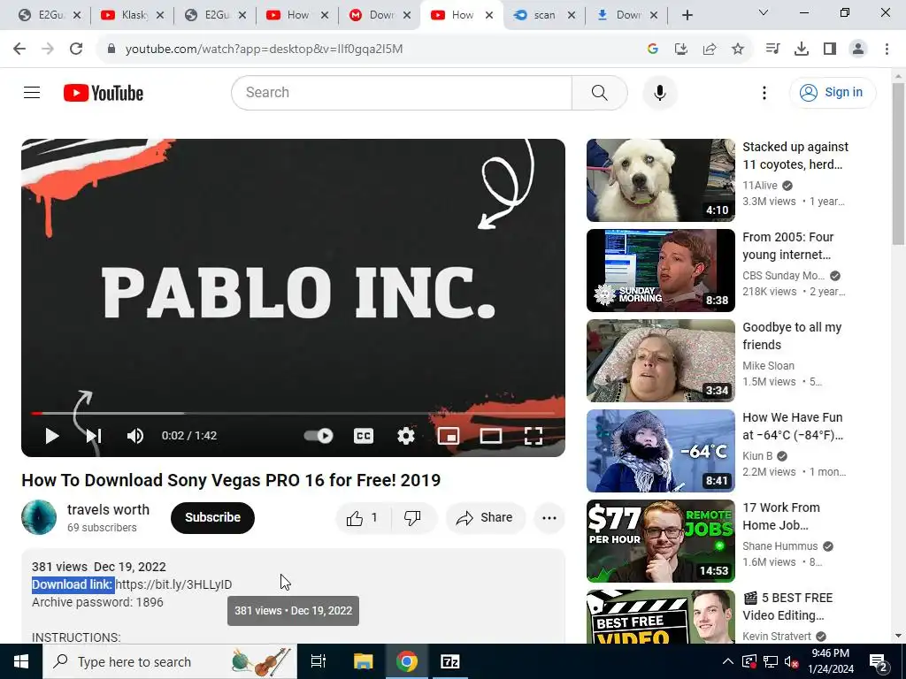The width and height of the screenshot is (906, 679).
Task: Open the bit.ly download link
Action: tap(174, 584)
